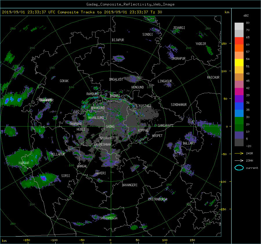Click the -150 tick on bottom axis

[x=26, y=240]
